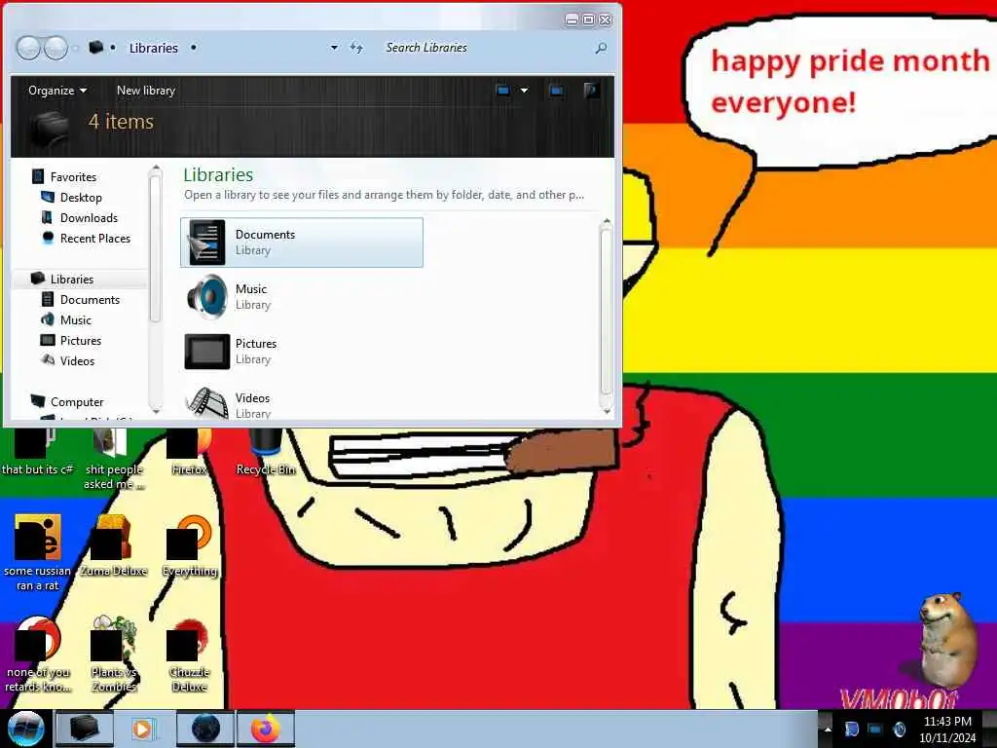Viewport: 997px width, 748px height.
Task: Select the Chuzzle Deluxe desktop icon
Action: tap(189, 654)
